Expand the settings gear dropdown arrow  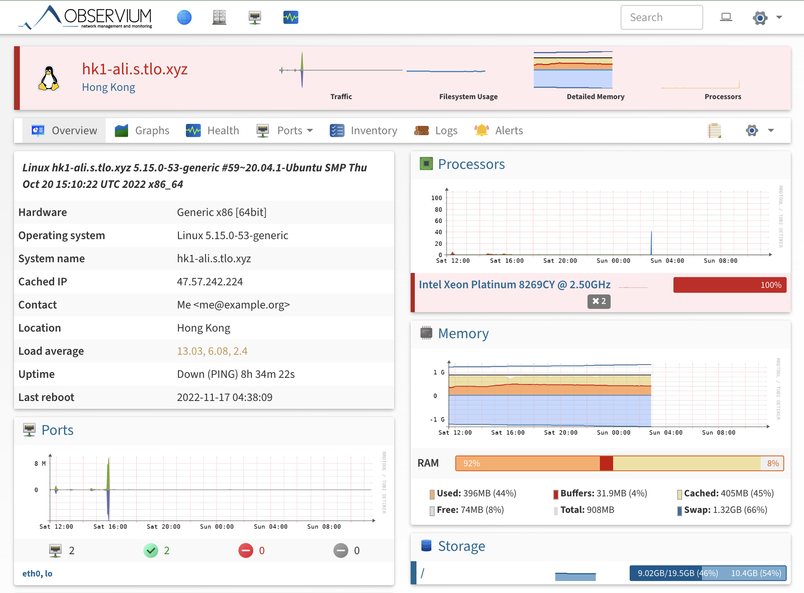780,17
